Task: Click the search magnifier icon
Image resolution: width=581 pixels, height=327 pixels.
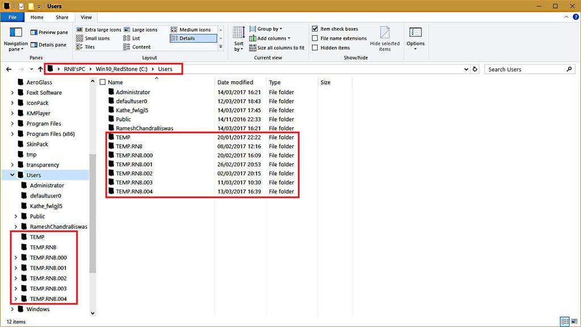Action: coord(569,69)
